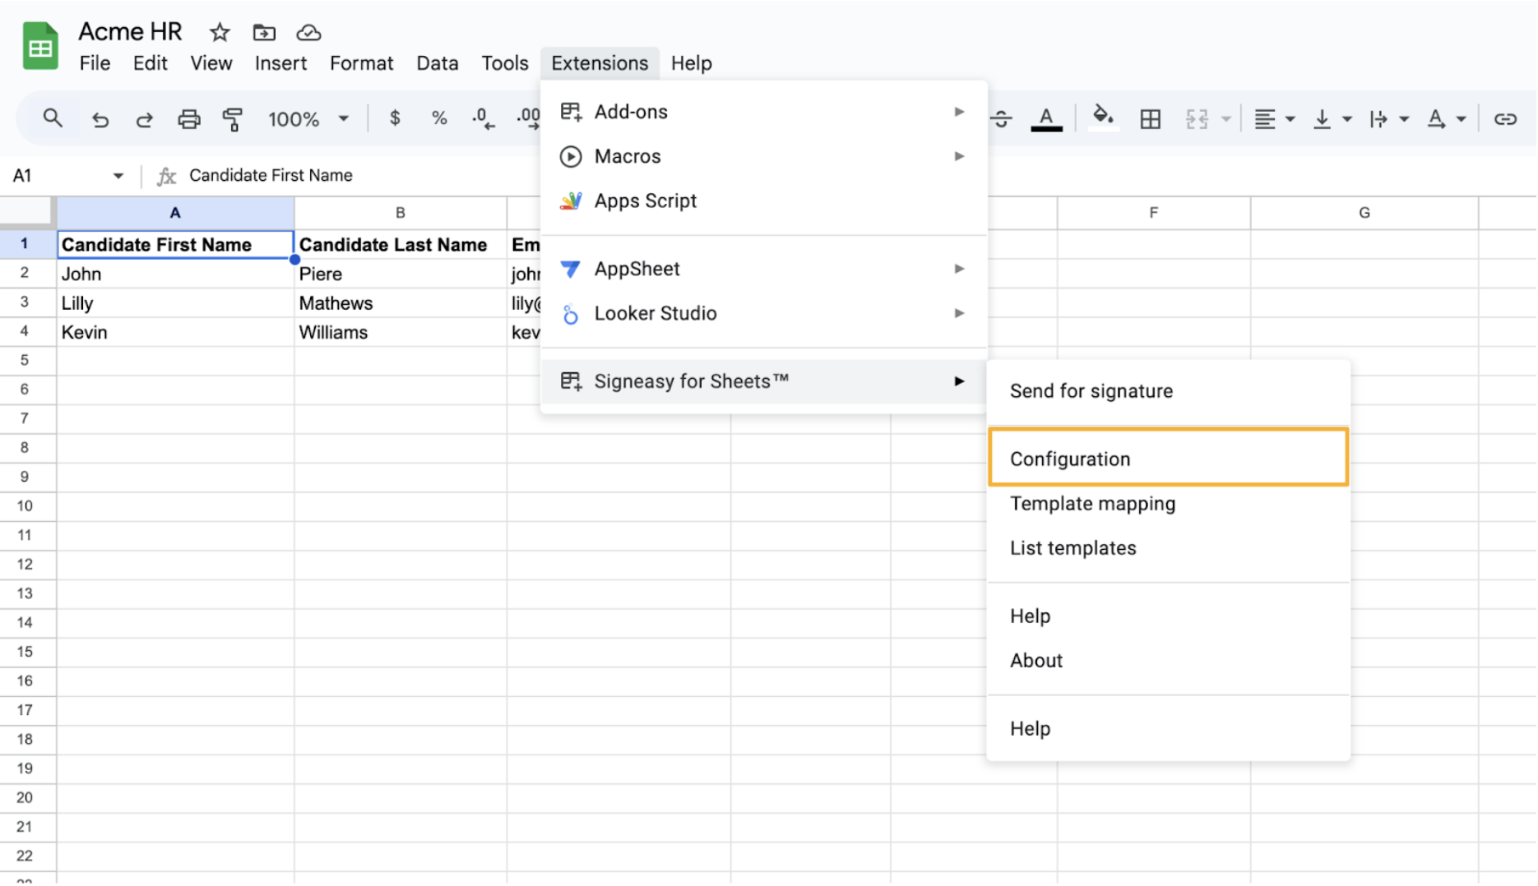
Task: Redo the last undone action
Action: pyautogui.click(x=144, y=119)
